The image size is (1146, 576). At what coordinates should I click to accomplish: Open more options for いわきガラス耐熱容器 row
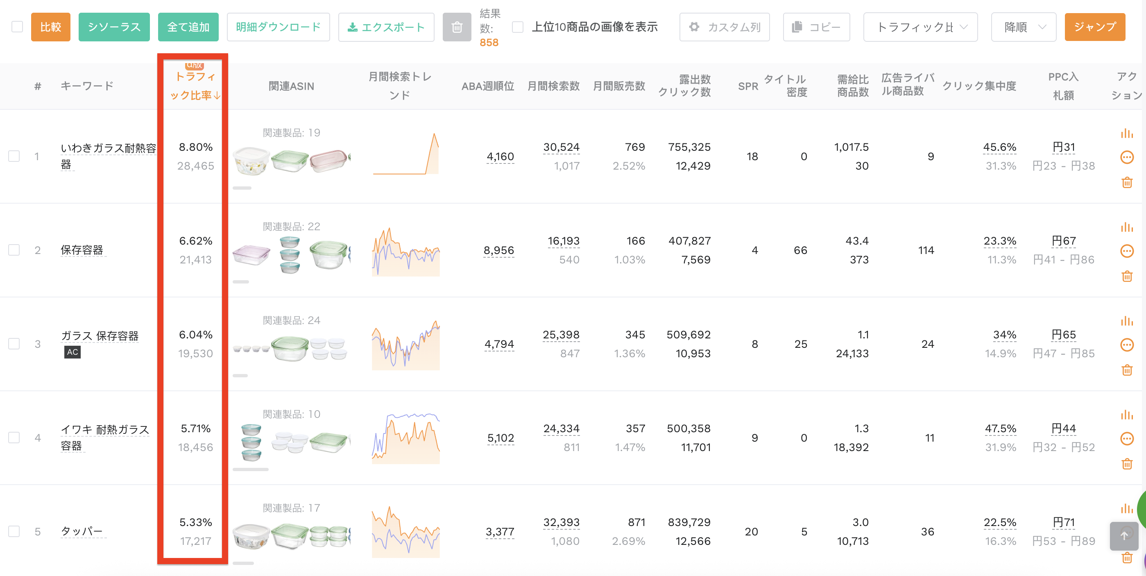(1126, 157)
